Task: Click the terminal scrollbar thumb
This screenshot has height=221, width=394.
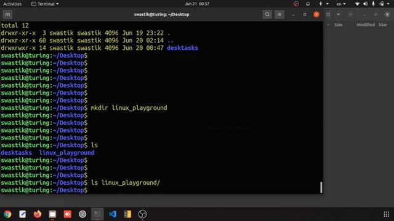Action: pyautogui.click(x=321, y=187)
